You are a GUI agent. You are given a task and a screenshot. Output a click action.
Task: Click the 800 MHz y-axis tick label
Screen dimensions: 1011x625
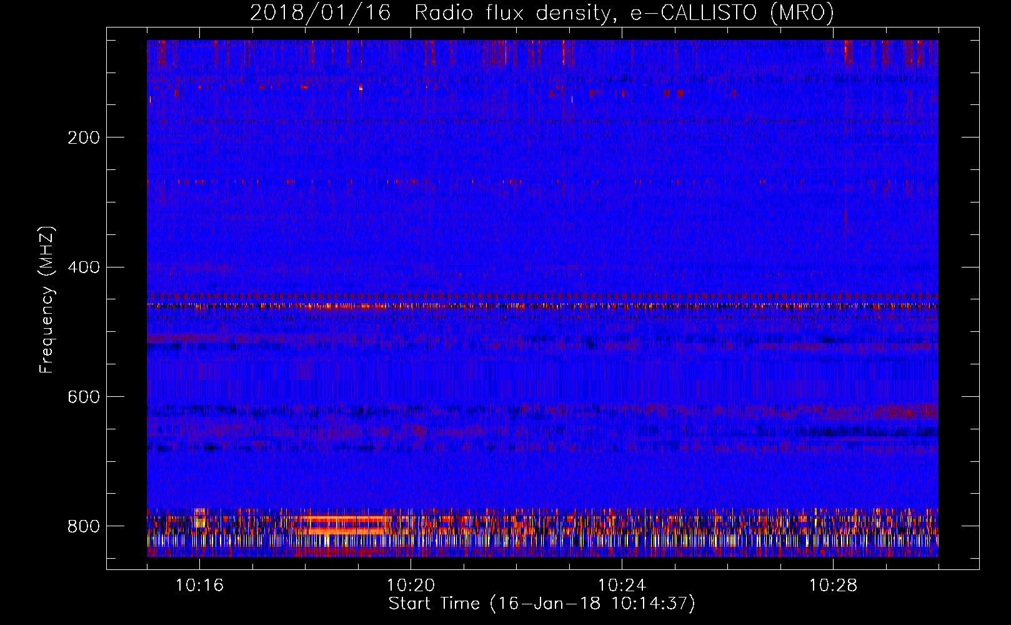point(84,526)
